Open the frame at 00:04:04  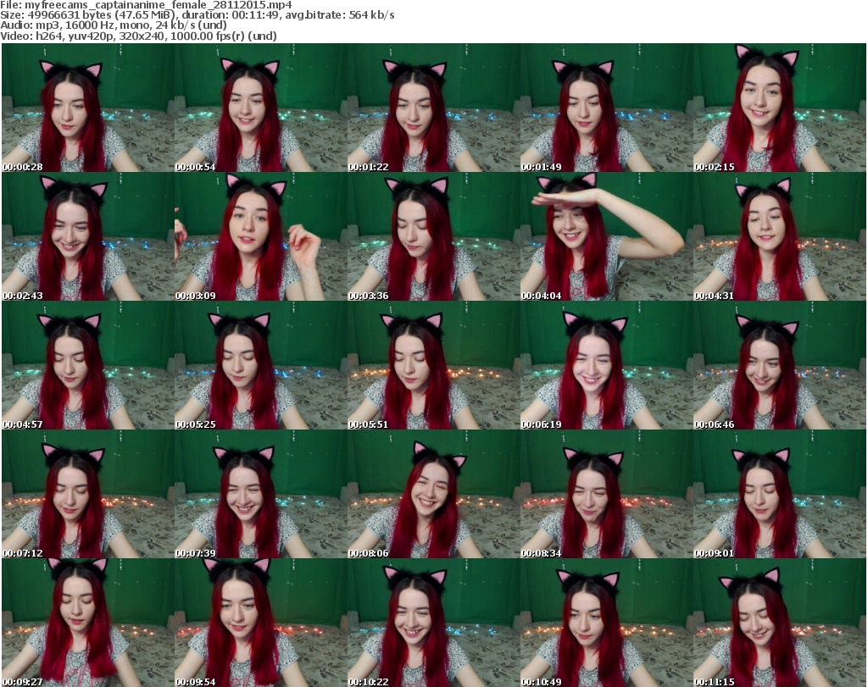click(x=606, y=236)
